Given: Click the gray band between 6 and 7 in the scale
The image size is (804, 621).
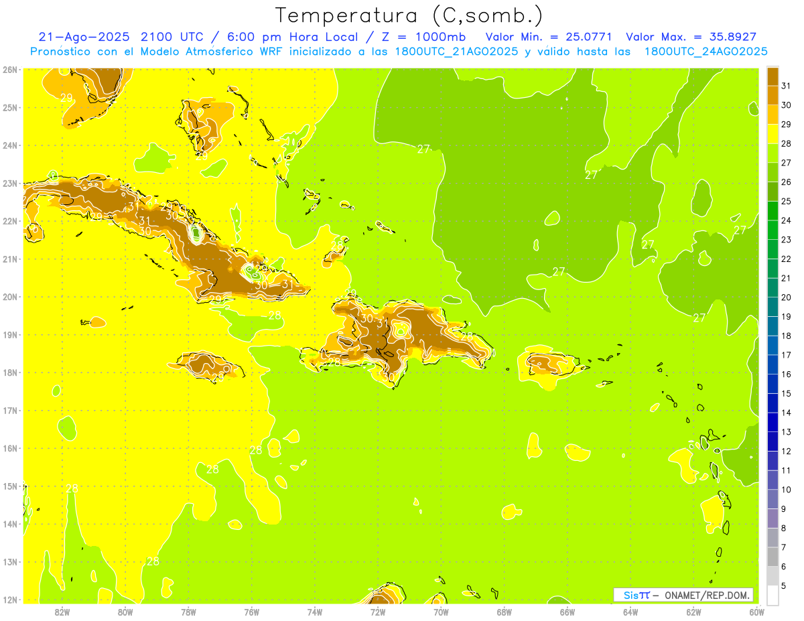Looking at the screenshot, I should tap(773, 557).
